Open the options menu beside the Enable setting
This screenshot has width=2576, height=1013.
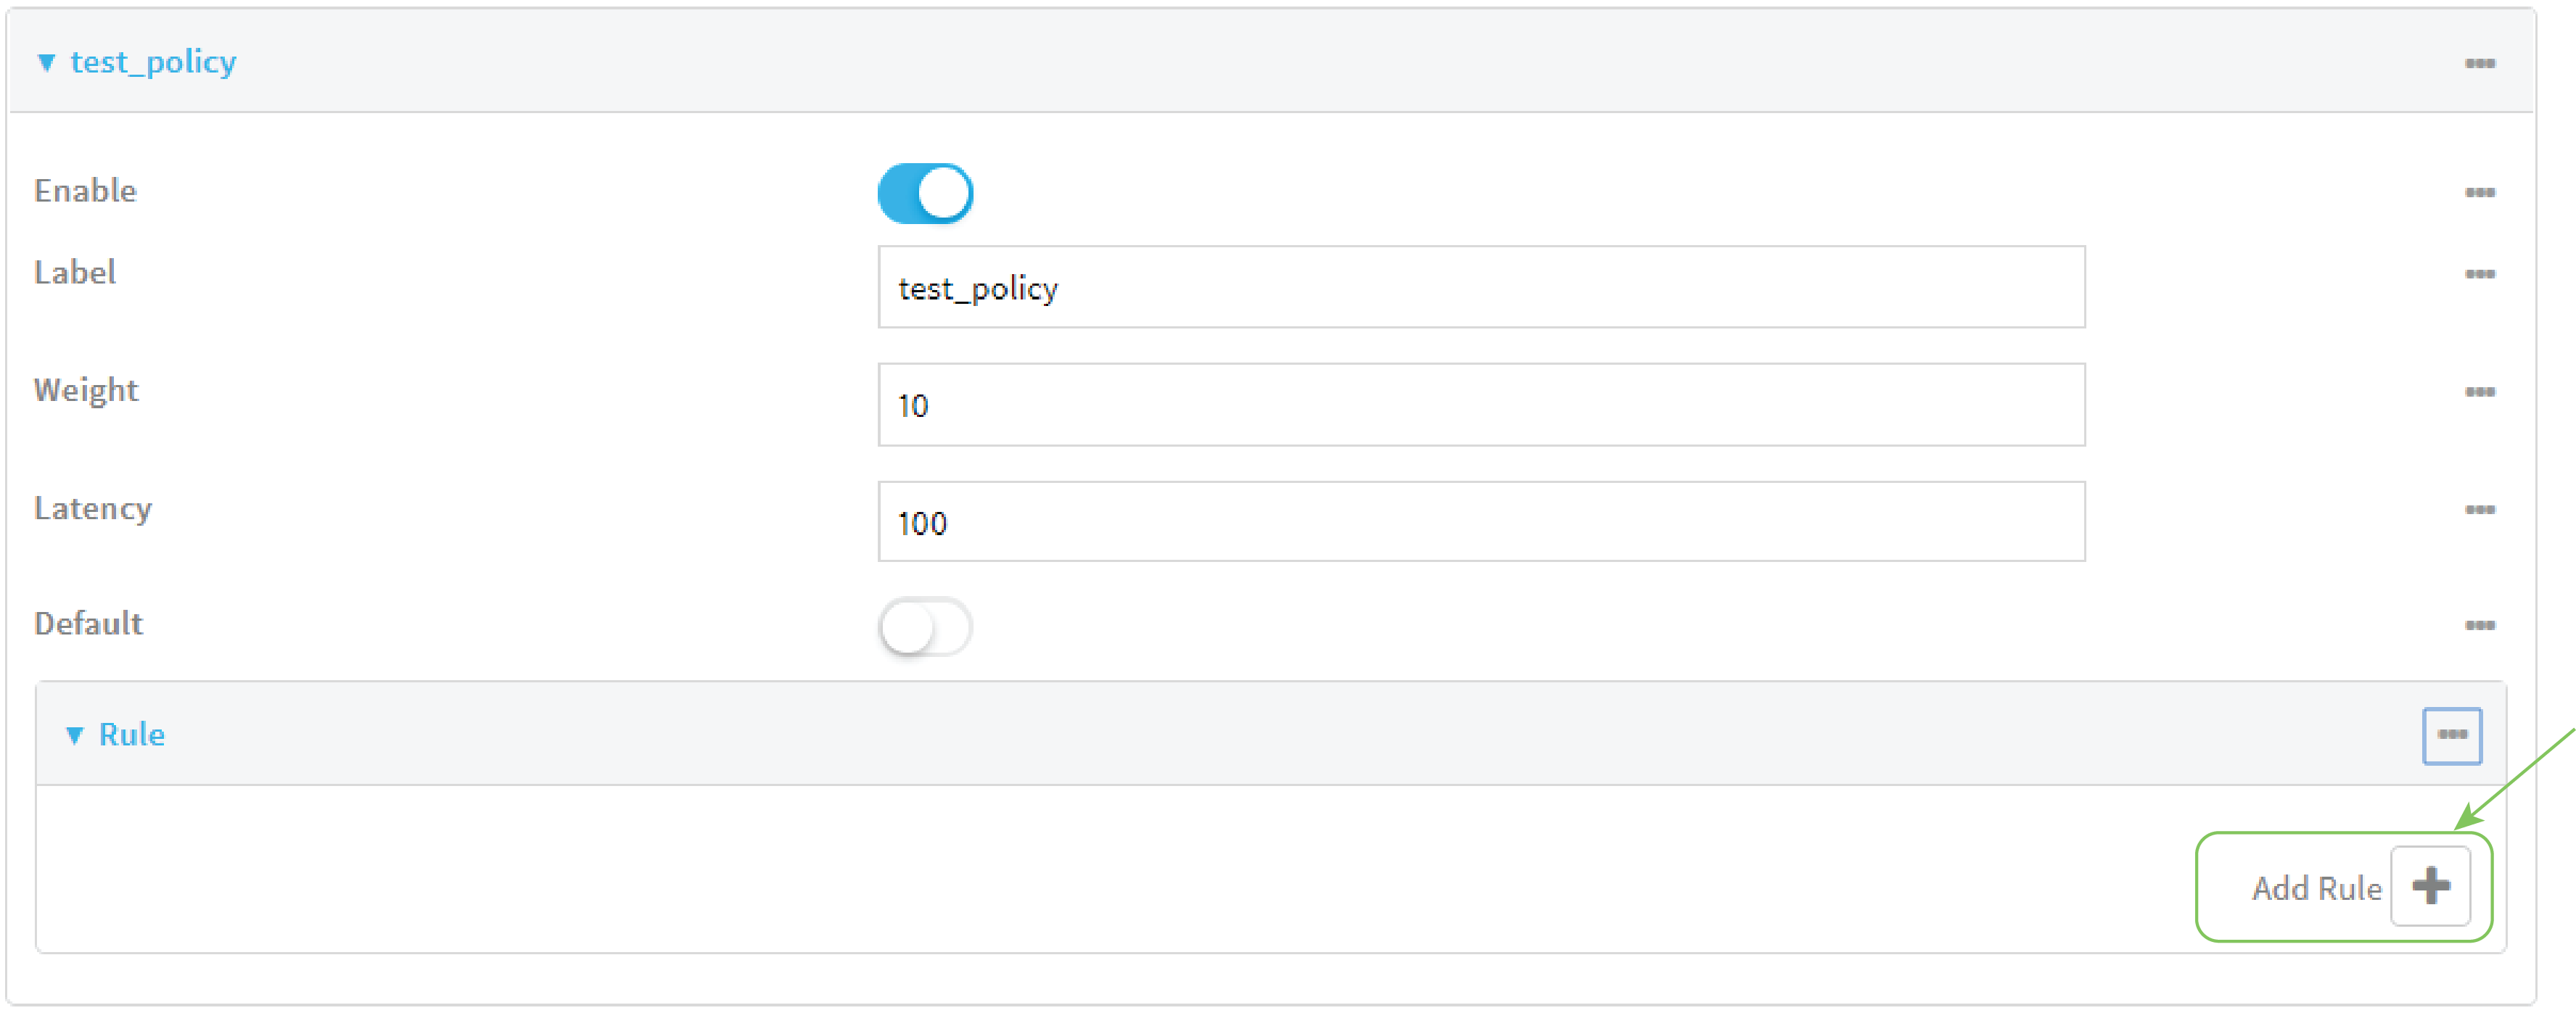coord(2481,192)
